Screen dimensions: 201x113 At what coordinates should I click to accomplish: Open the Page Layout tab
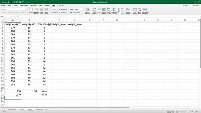pos(24,6)
